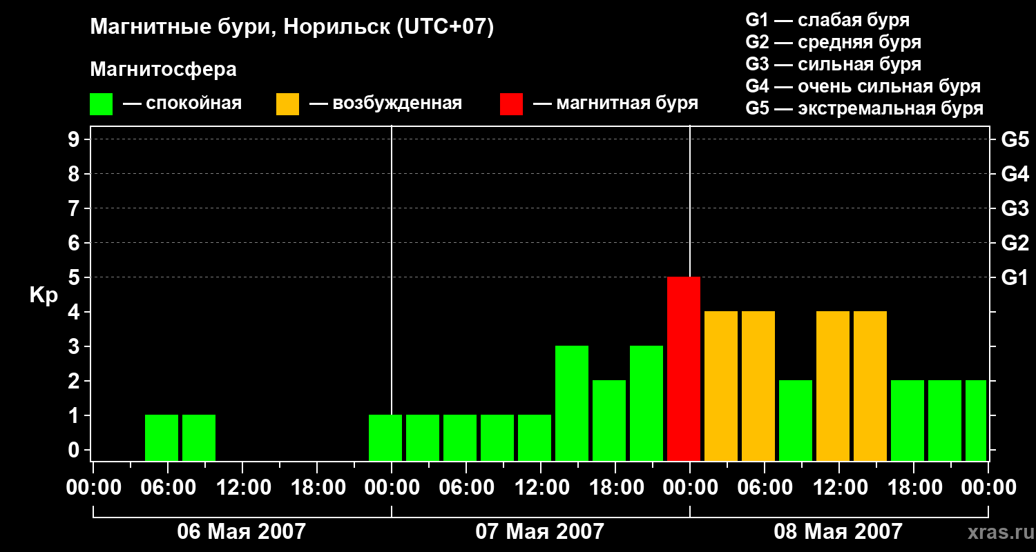Click the 'G2 — средняя буря' description line

click(x=833, y=42)
